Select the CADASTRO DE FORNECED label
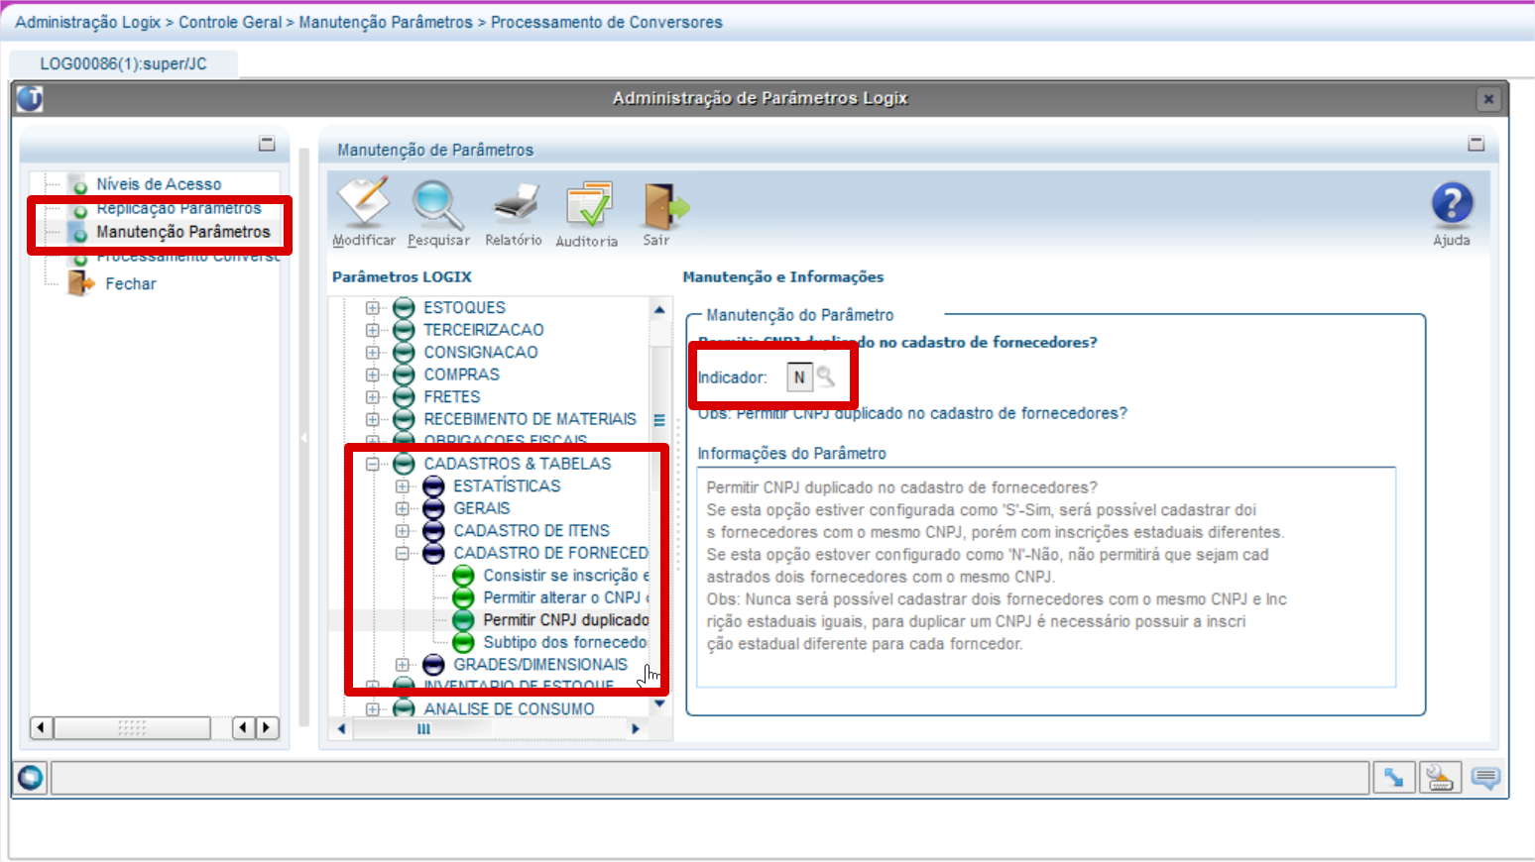This screenshot has height=862, width=1535. click(551, 553)
